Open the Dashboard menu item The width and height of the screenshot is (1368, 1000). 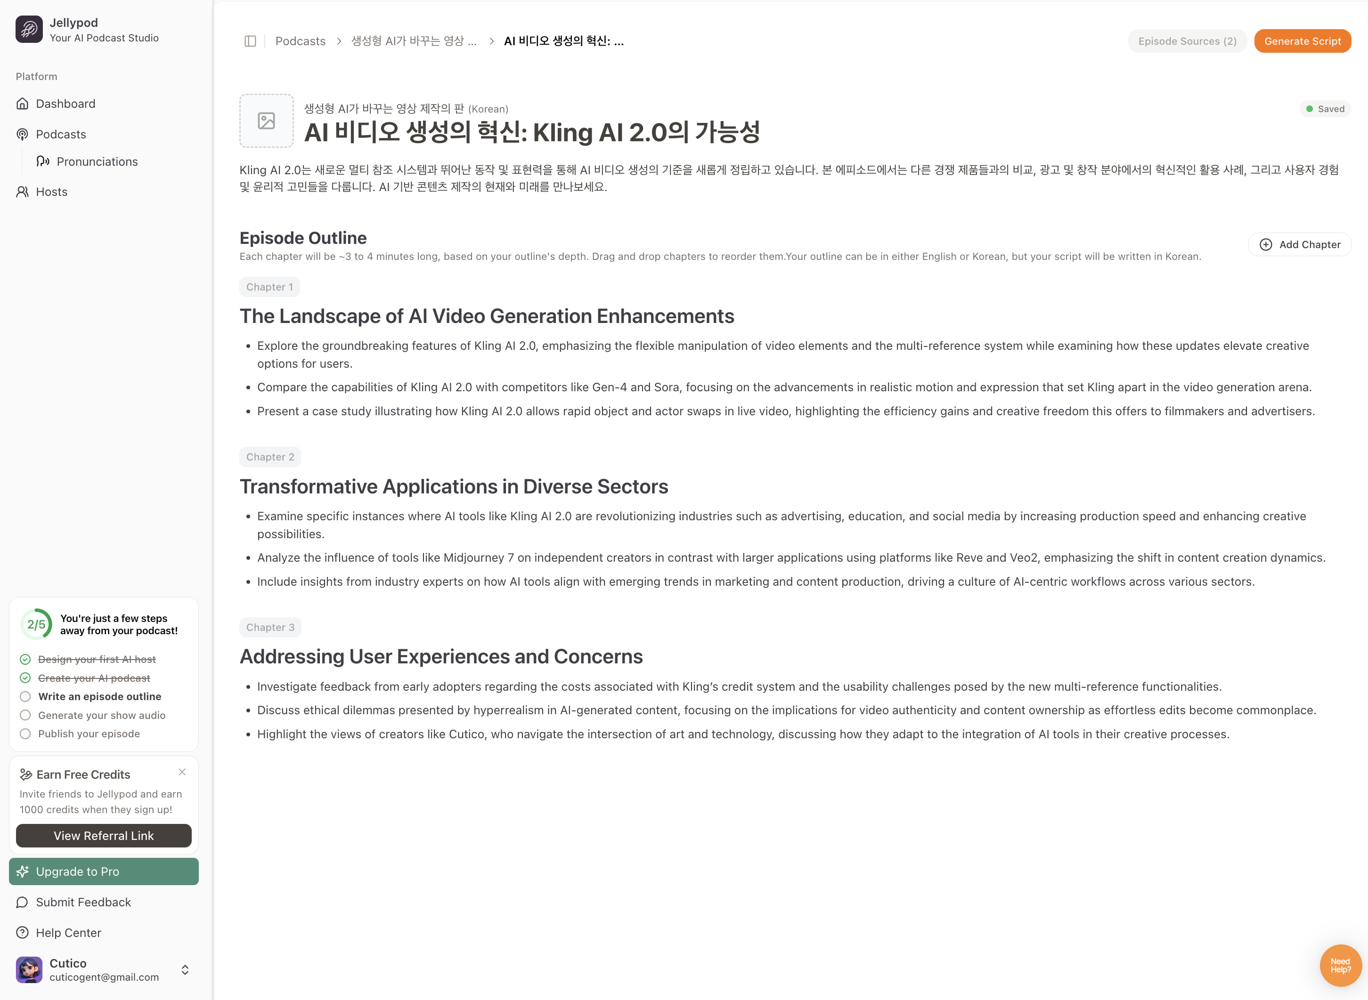pyautogui.click(x=104, y=104)
